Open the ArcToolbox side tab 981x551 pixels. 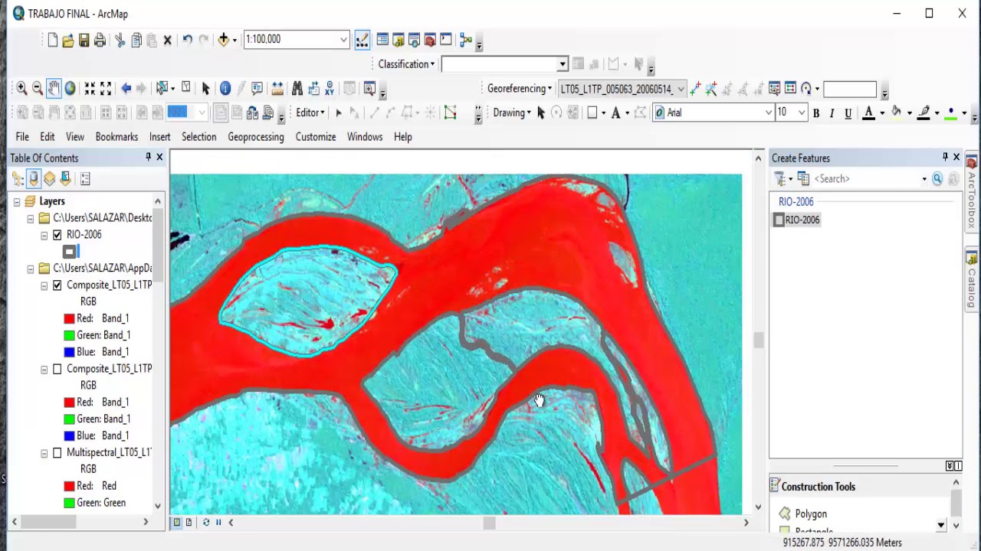(x=971, y=193)
